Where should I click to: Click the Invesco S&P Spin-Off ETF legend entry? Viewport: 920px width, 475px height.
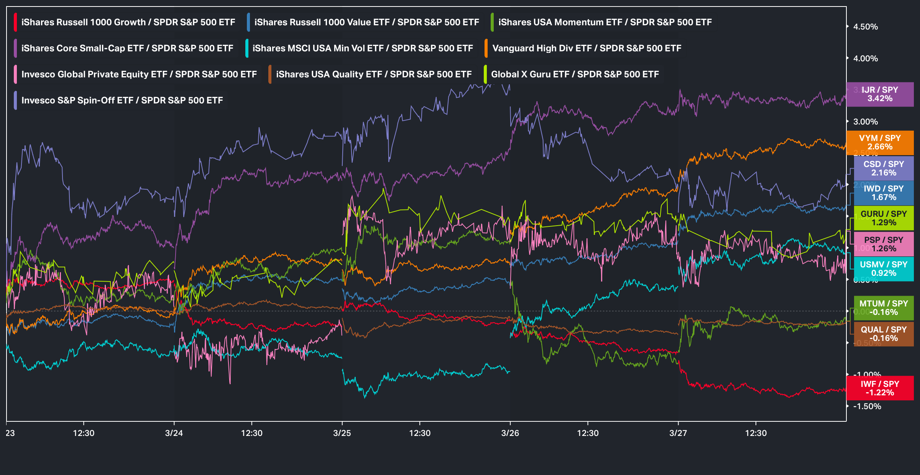pyautogui.click(x=122, y=100)
